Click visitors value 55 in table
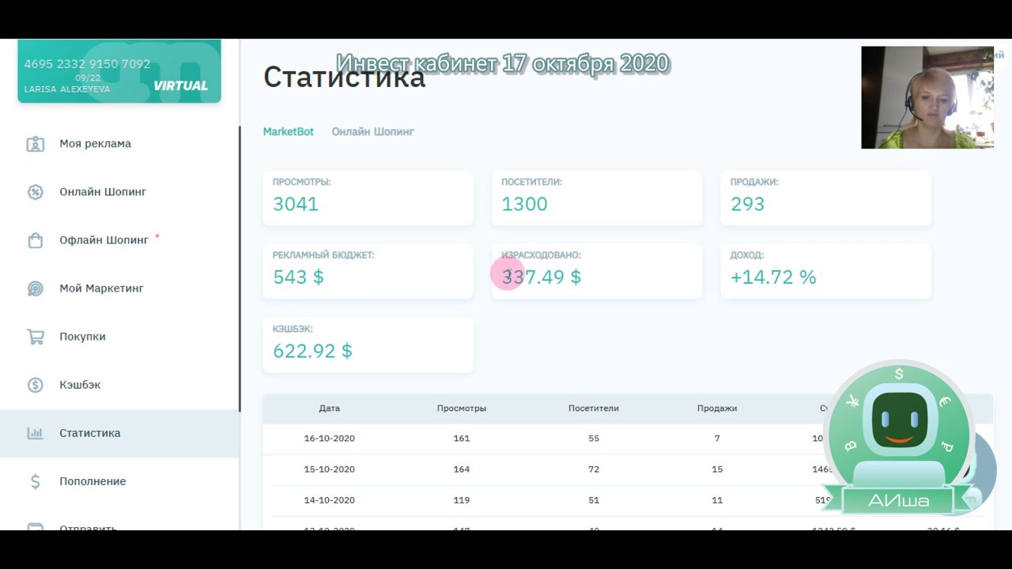 click(594, 439)
